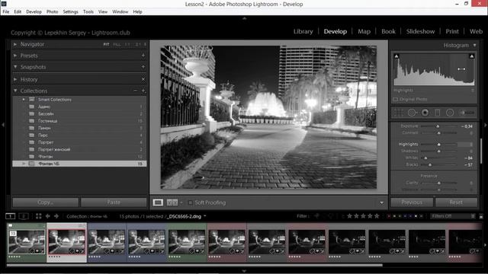This screenshot has width=488, height=274.
Task: Set filter to five stars rating
Action: coord(377,216)
